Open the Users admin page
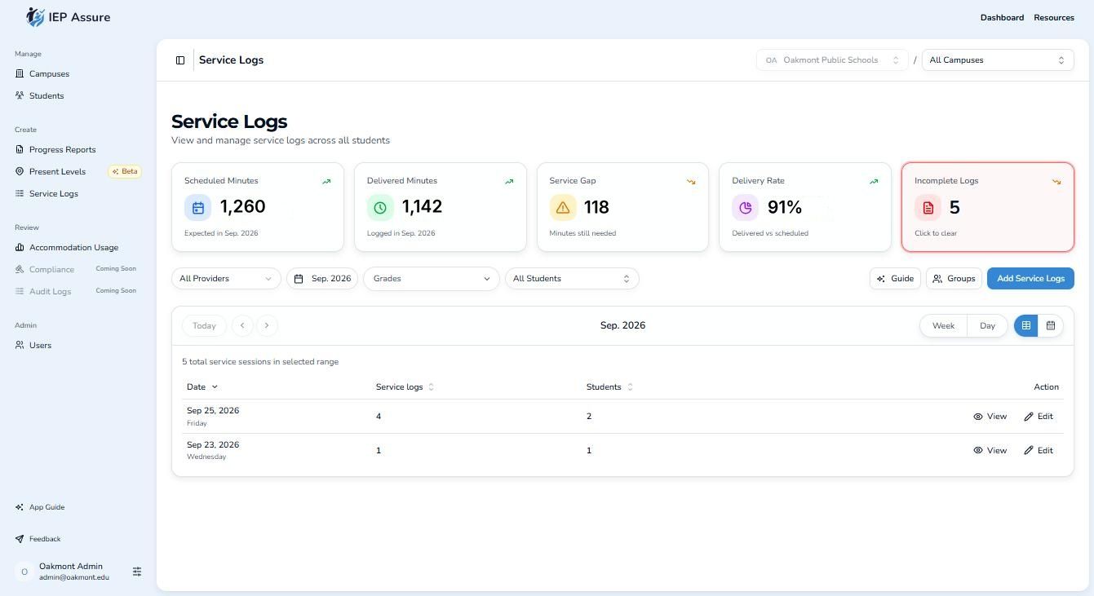 40,346
